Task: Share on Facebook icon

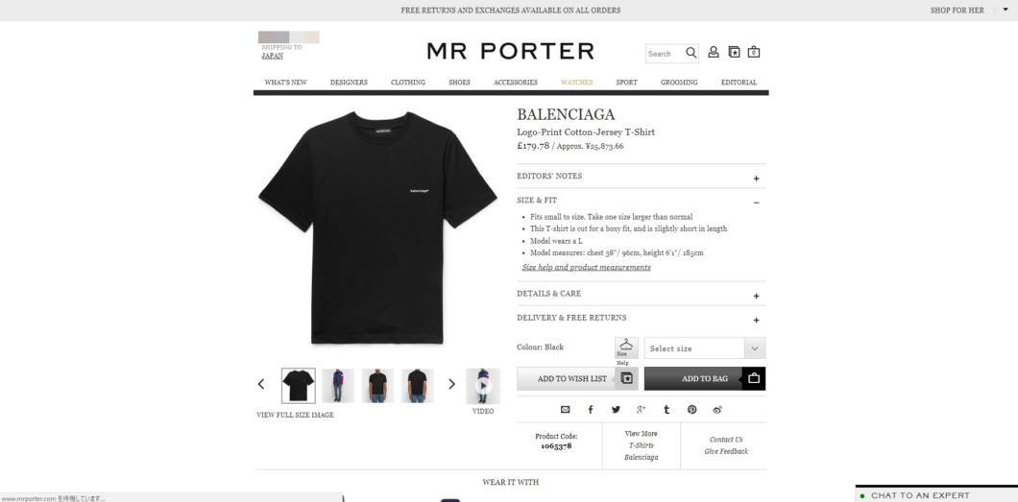Action: click(591, 409)
